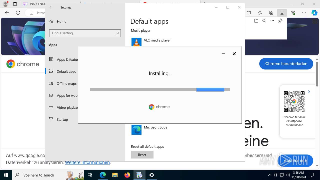Open Microsoft Edge from taskbar
This screenshot has width=320, height=180.
(103, 175)
